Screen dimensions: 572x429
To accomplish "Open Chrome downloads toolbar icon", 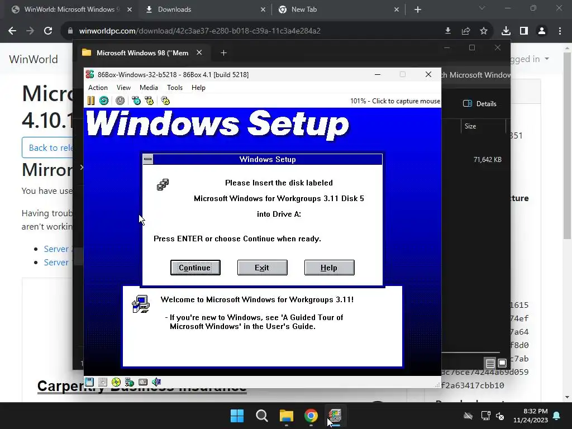I will point(506,31).
